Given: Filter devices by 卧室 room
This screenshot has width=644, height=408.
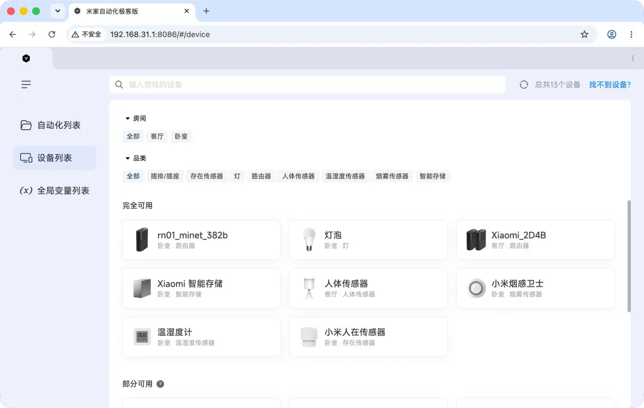Looking at the screenshot, I should click(181, 136).
